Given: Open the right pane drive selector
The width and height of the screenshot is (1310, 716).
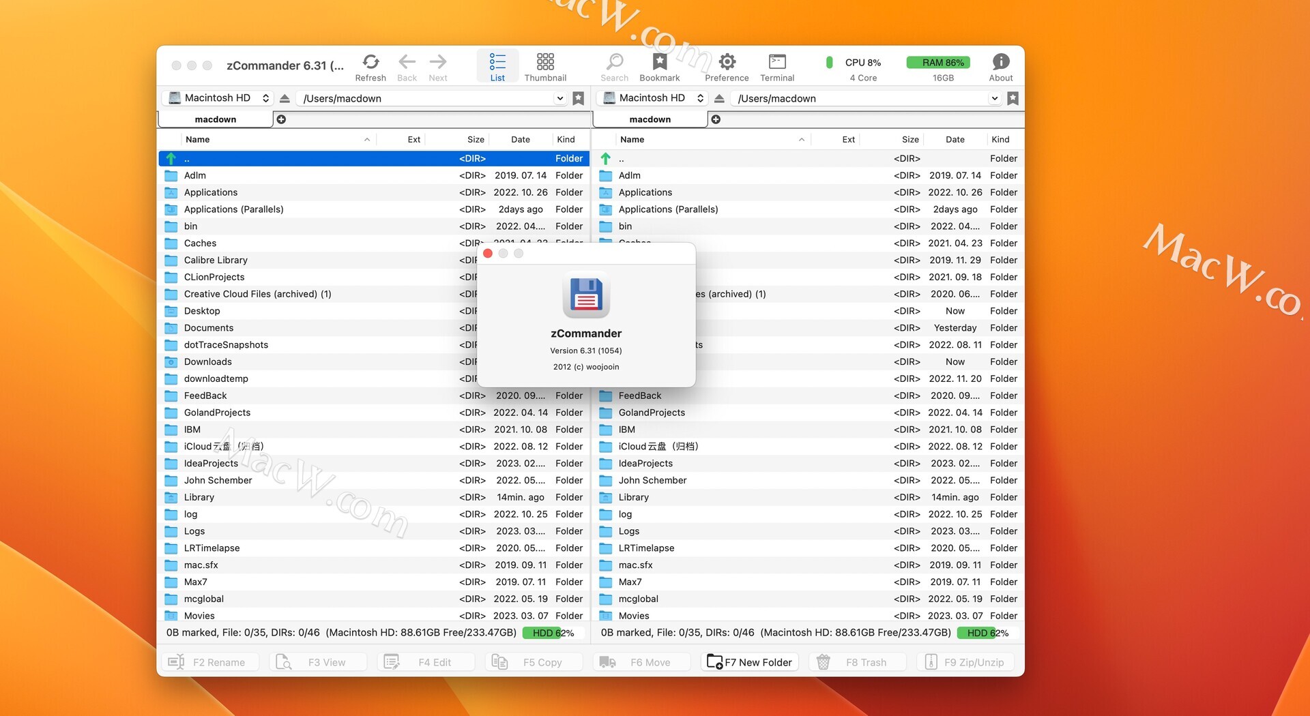Looking at the screenshot, I should point(651,98).
